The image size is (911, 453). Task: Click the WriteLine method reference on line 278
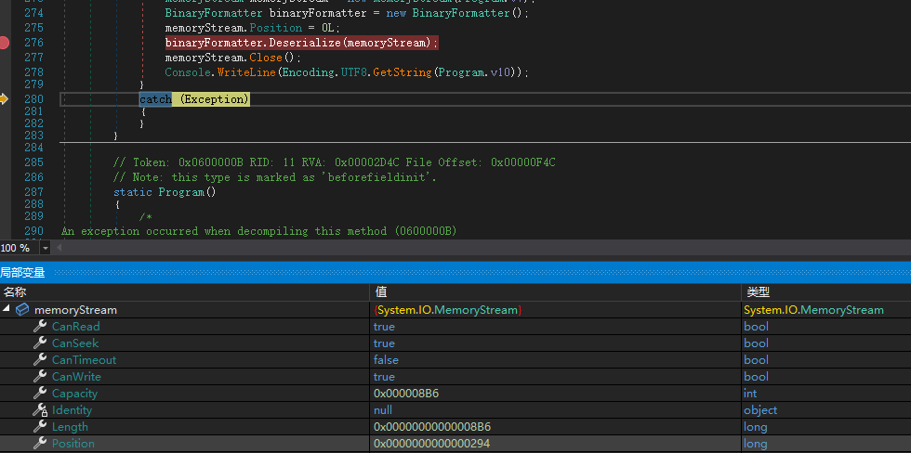[245, 71]
